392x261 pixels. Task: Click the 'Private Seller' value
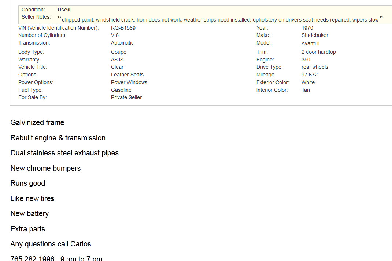[126, 97]
